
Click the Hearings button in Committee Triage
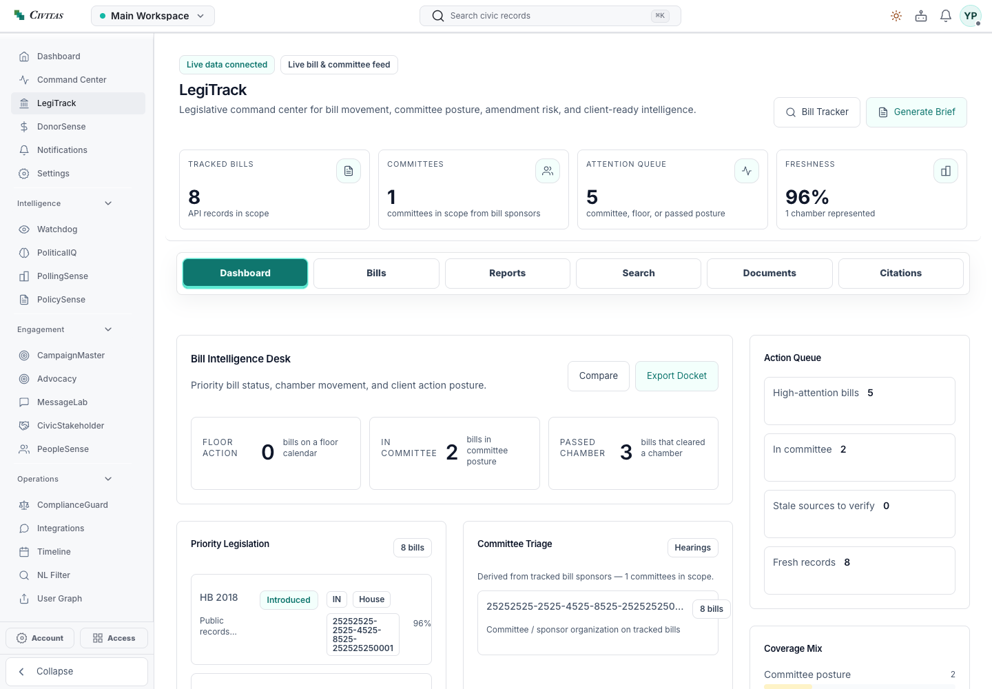692,548
